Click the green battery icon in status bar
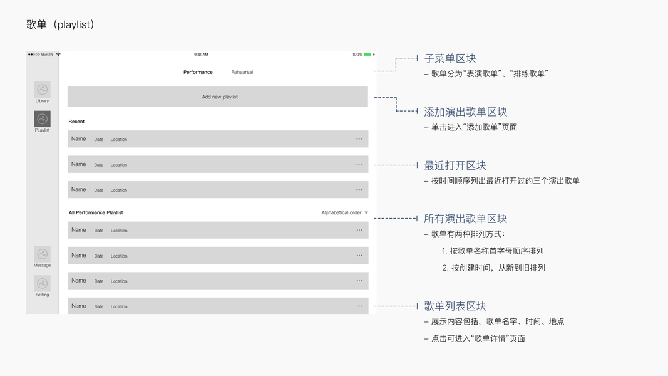 (367, 55)
